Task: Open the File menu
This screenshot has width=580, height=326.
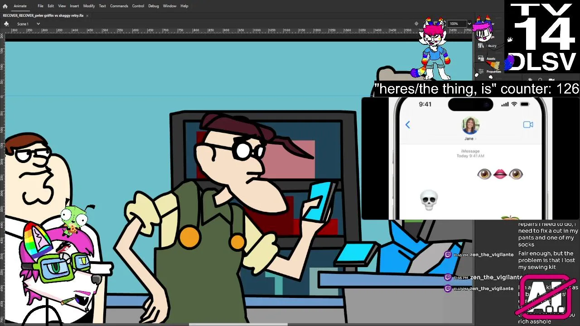Action: pyautogui.click(x=40, y=6)
